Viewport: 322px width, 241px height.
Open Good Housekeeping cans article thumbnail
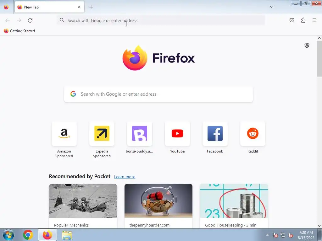tap(234, 201)
